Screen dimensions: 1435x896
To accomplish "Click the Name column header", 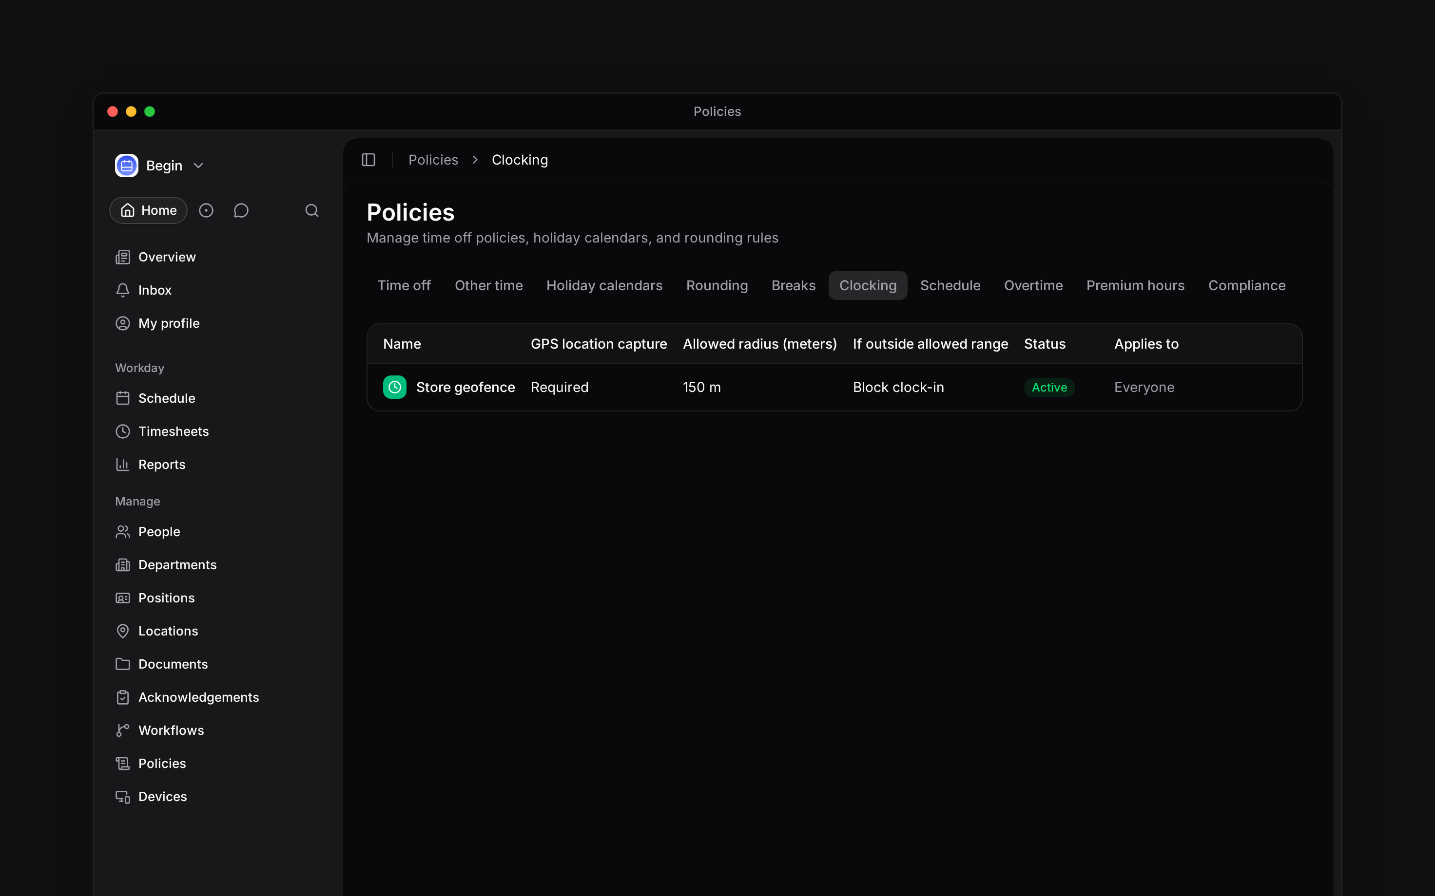I will pos(402,344).
